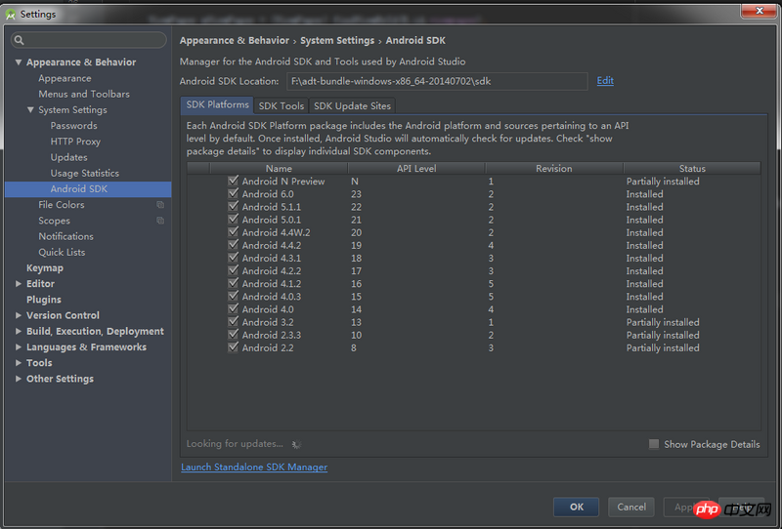This screenshot has height=529, width=782.
Task: Click API level 23 cell
Action: pyautogui.click(x=356, y=194)
